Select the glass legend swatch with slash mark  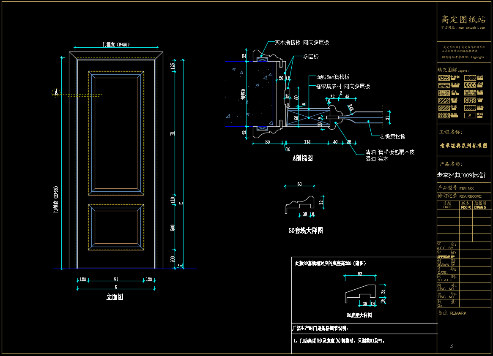click(x=469, y=115)
